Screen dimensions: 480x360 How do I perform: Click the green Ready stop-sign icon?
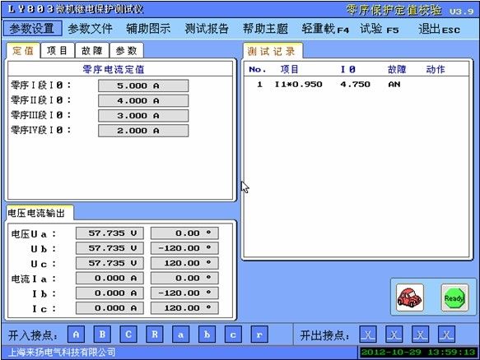[454, 298]
